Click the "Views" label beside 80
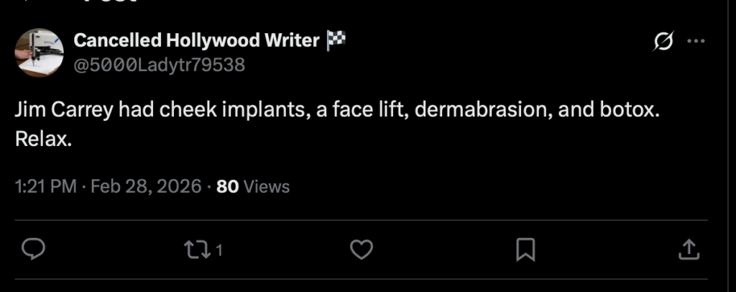The image size is (736, 292). tap(267, 187)
